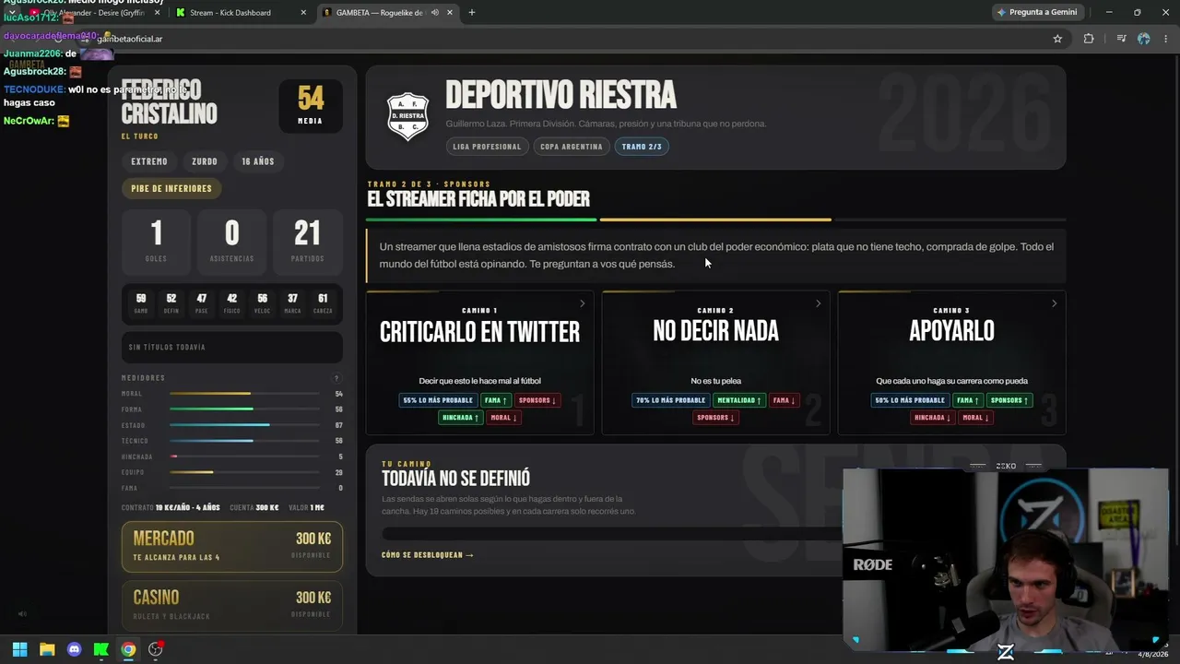The height and width of the screenshot is (664, 1180).
Task: Click the 16 años age tag
Action: (258, 161)
